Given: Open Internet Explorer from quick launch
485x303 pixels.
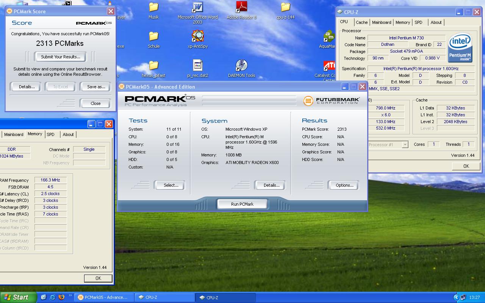Looking at the screenshot, I should 52,297.
